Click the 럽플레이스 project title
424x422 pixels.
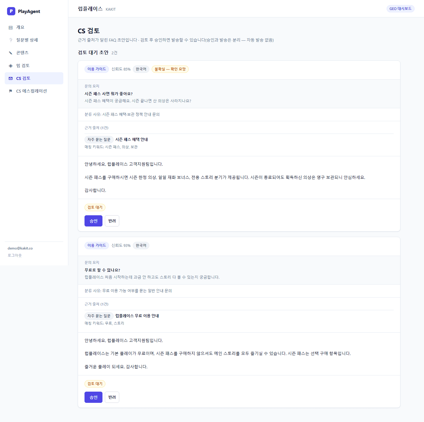[x=90, y=9]
